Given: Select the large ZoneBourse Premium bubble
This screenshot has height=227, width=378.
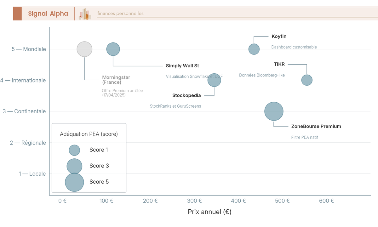Looking at the screenshot, I should coord(274,111).
